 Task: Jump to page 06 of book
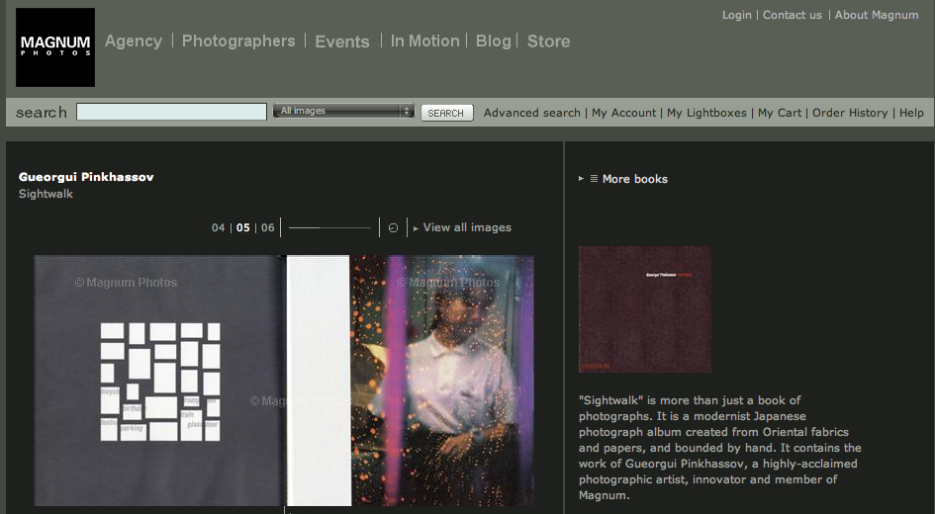(267, 228)
